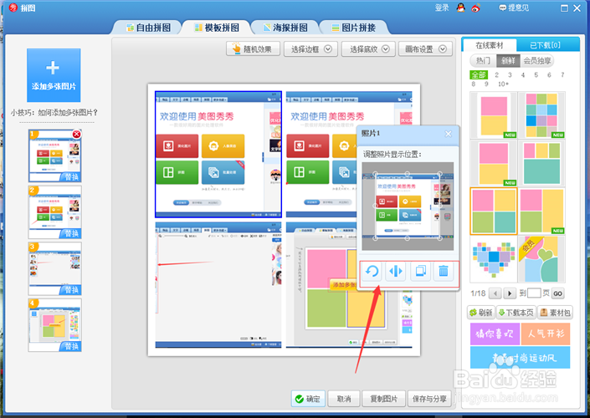
Task: Go to next template page arrow
Action: click(510, 293)
